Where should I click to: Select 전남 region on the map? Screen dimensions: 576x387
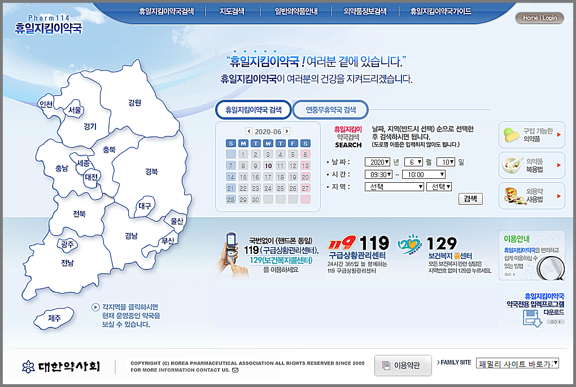(67, 263)
